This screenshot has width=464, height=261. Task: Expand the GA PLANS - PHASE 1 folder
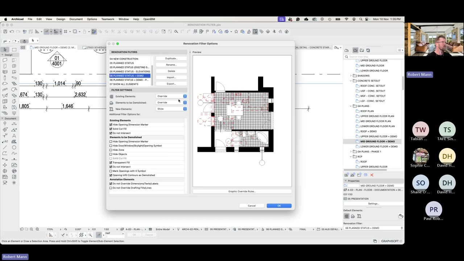click(351, 152)
